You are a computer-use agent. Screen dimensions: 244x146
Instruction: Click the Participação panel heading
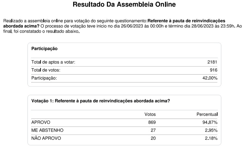(44, 49)
